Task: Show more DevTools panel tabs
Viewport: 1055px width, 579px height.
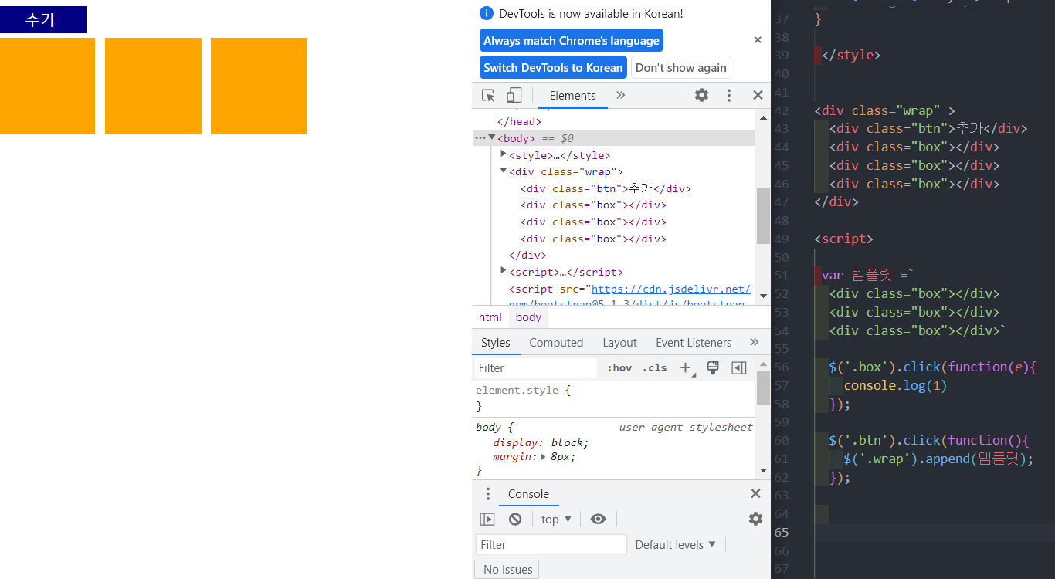Action: [x=620, y=95]
